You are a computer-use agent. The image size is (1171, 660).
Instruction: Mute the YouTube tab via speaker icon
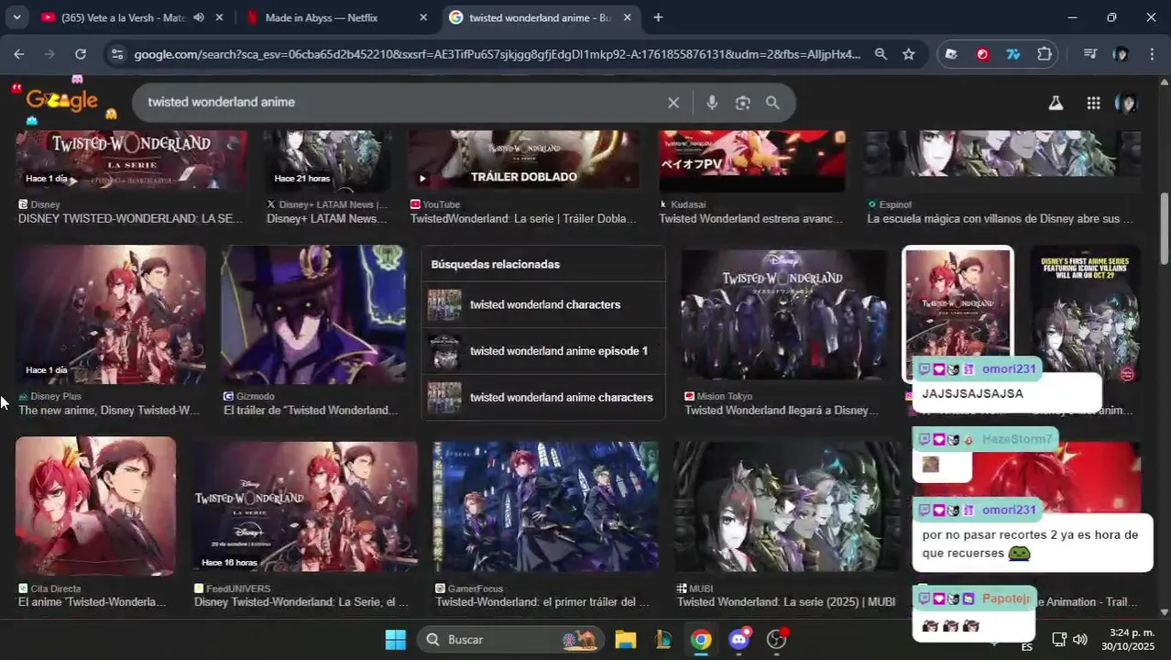(x=198, y=17)
